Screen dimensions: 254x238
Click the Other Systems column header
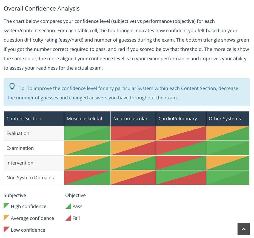pyautogui.click(x=228, y=119)
